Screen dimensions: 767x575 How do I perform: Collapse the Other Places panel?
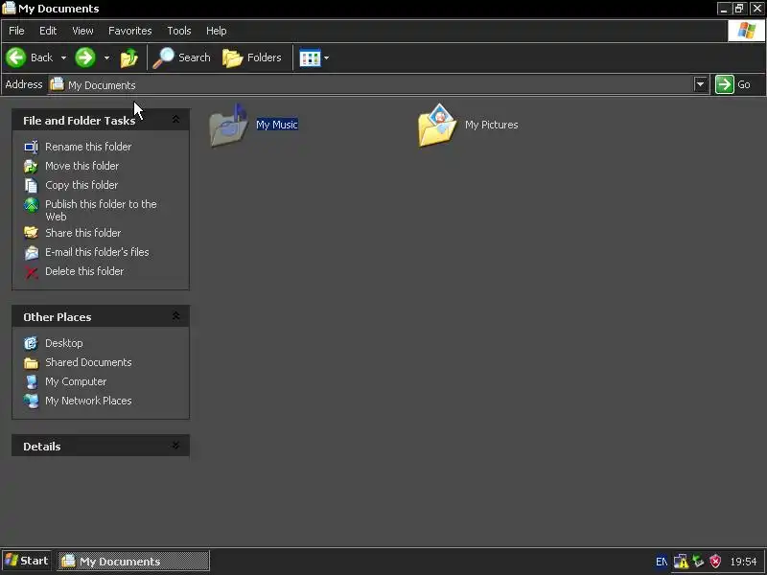(x=175, y=316)
